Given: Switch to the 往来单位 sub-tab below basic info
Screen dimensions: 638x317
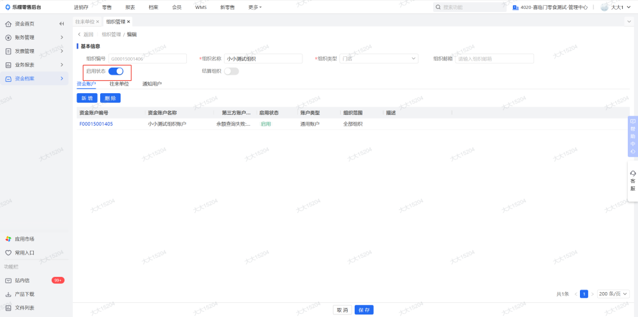Looking at the screenshot, I should 119,84.
